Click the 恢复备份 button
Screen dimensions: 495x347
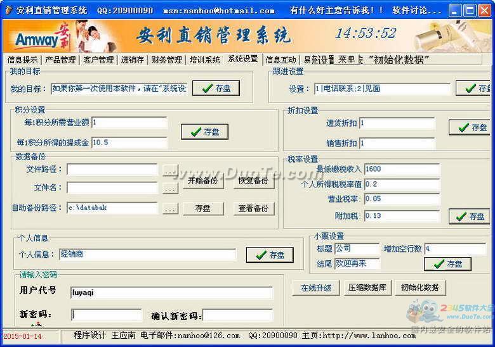(x=254, y=180)
